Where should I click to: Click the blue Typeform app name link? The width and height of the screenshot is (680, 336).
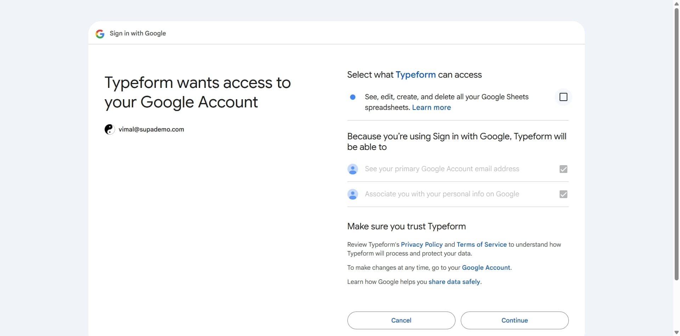[x=415, y=75]
